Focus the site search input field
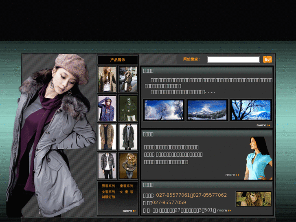This screenshot has width=296, height=222. 234,59
